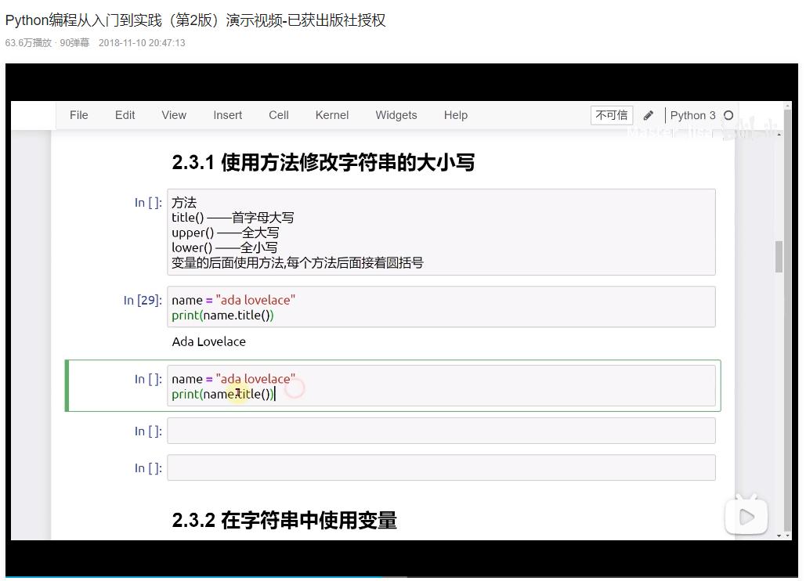
Task: Open the Edit menu
Action: click(125, 115)
